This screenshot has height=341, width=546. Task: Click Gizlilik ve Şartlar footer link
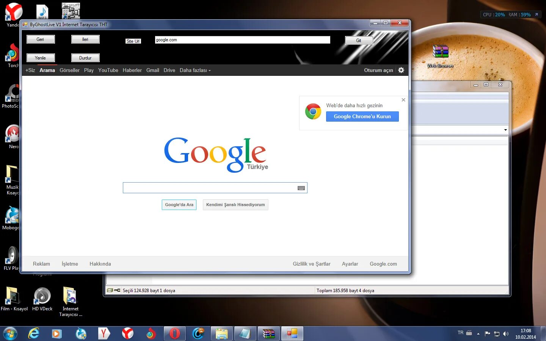click(311, 264)
